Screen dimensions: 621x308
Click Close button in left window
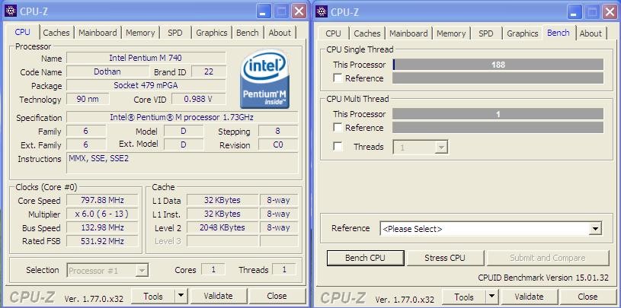tap(277, 296)
